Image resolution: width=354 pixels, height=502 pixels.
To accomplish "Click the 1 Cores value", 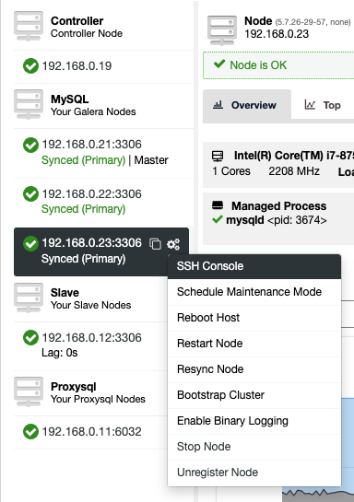I will point(231,171).
